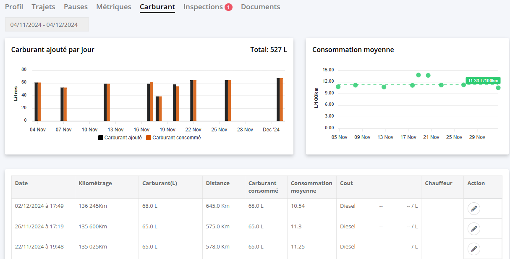Select the Métriques tab
The image size is (510, 259).
(x=113, y=7)
